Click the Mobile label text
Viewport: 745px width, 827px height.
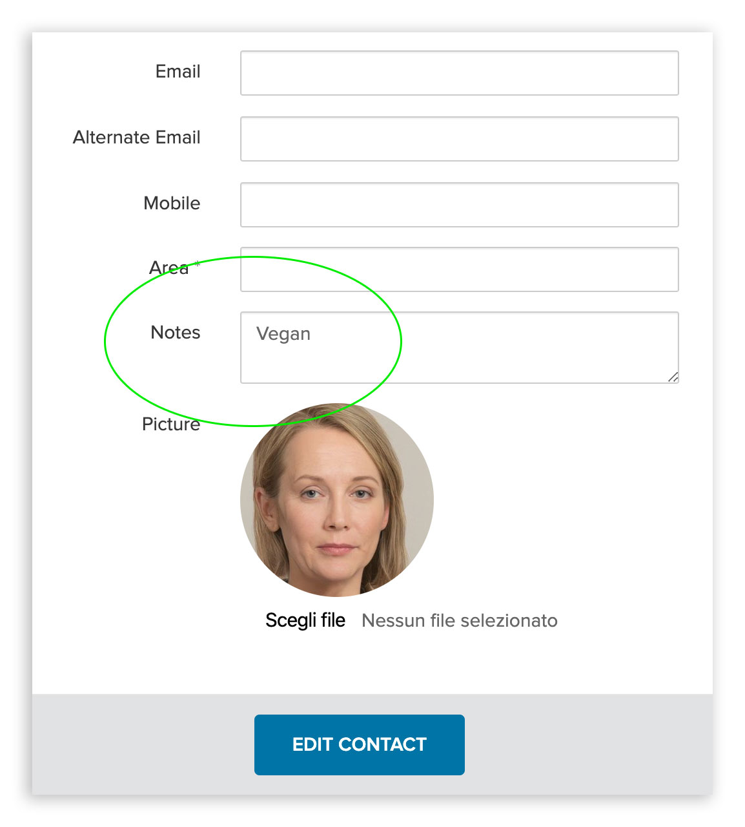point(172,203)
